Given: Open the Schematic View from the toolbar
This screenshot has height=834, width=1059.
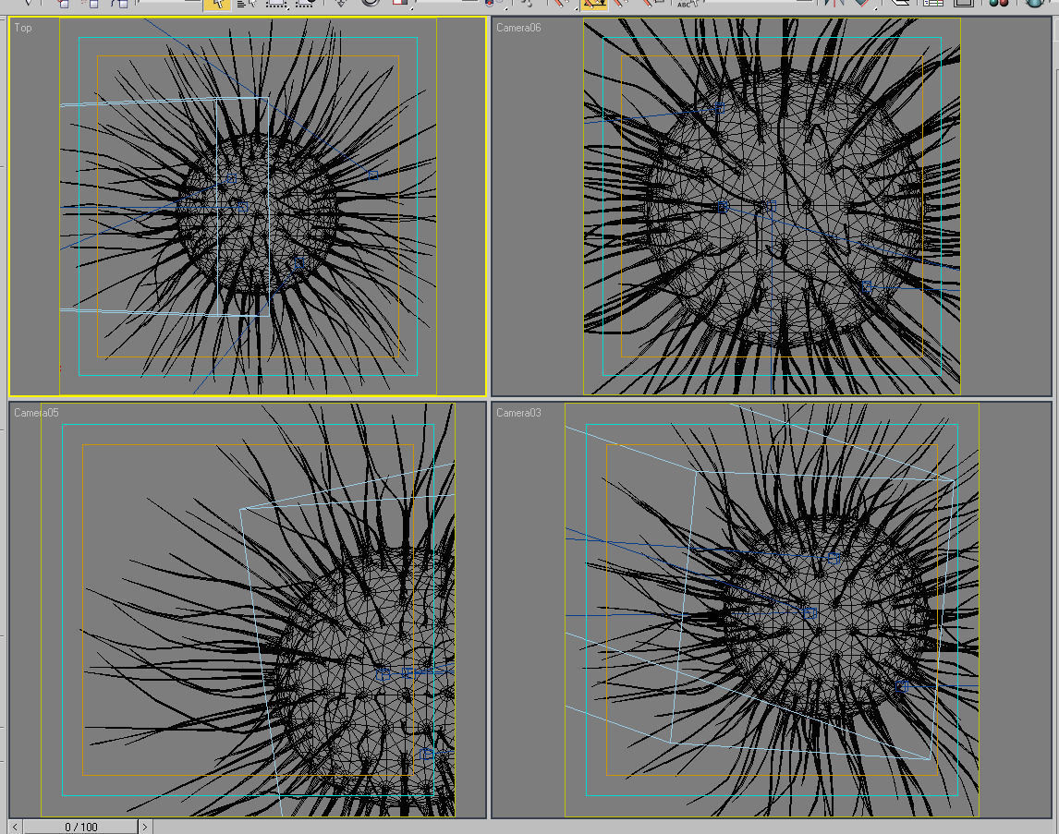Looking at the screenshot, I should click(964, 4).
